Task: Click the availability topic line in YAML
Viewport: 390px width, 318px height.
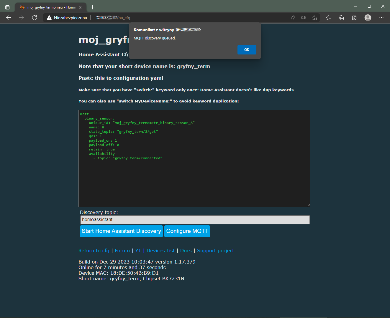Action: tap(128, 158)
